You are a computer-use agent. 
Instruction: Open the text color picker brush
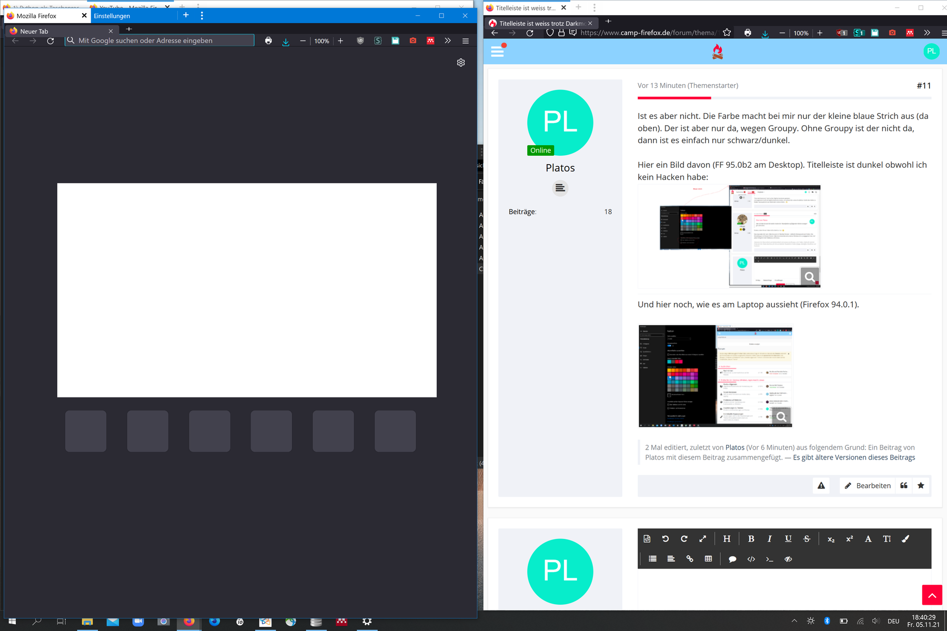(905, 539)
